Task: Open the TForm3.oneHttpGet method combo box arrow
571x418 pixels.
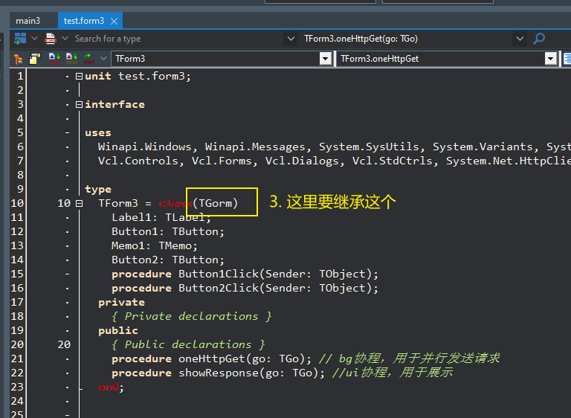Action: (x=551, y=59)
